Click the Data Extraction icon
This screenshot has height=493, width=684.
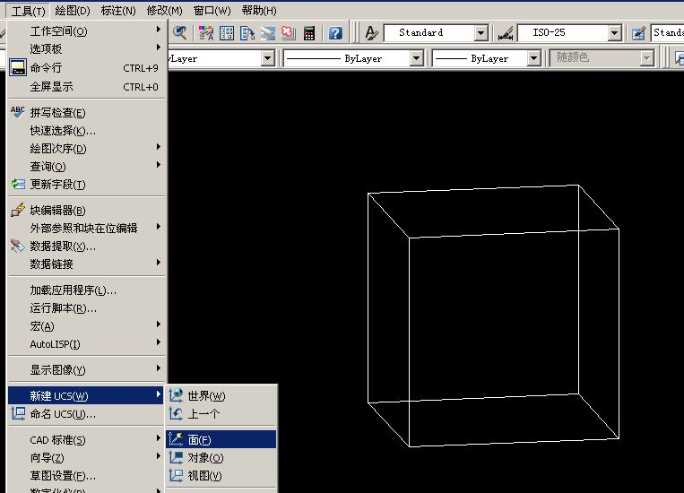[x=18, y=246]
